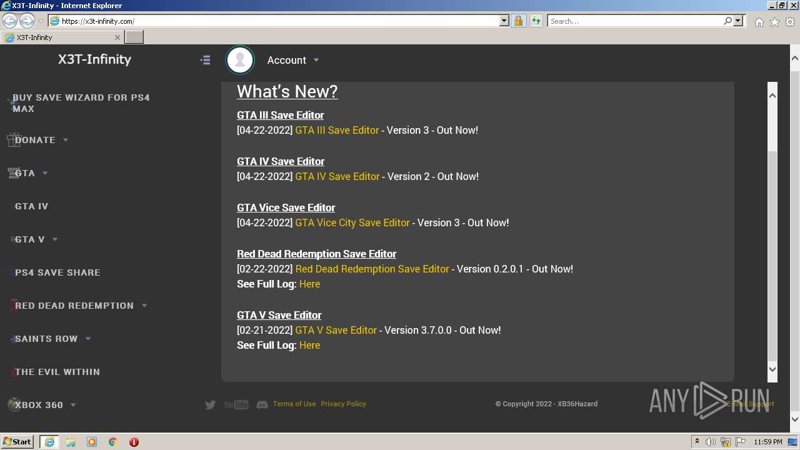Expand the GTA V sidebar menu

[55, 239]
